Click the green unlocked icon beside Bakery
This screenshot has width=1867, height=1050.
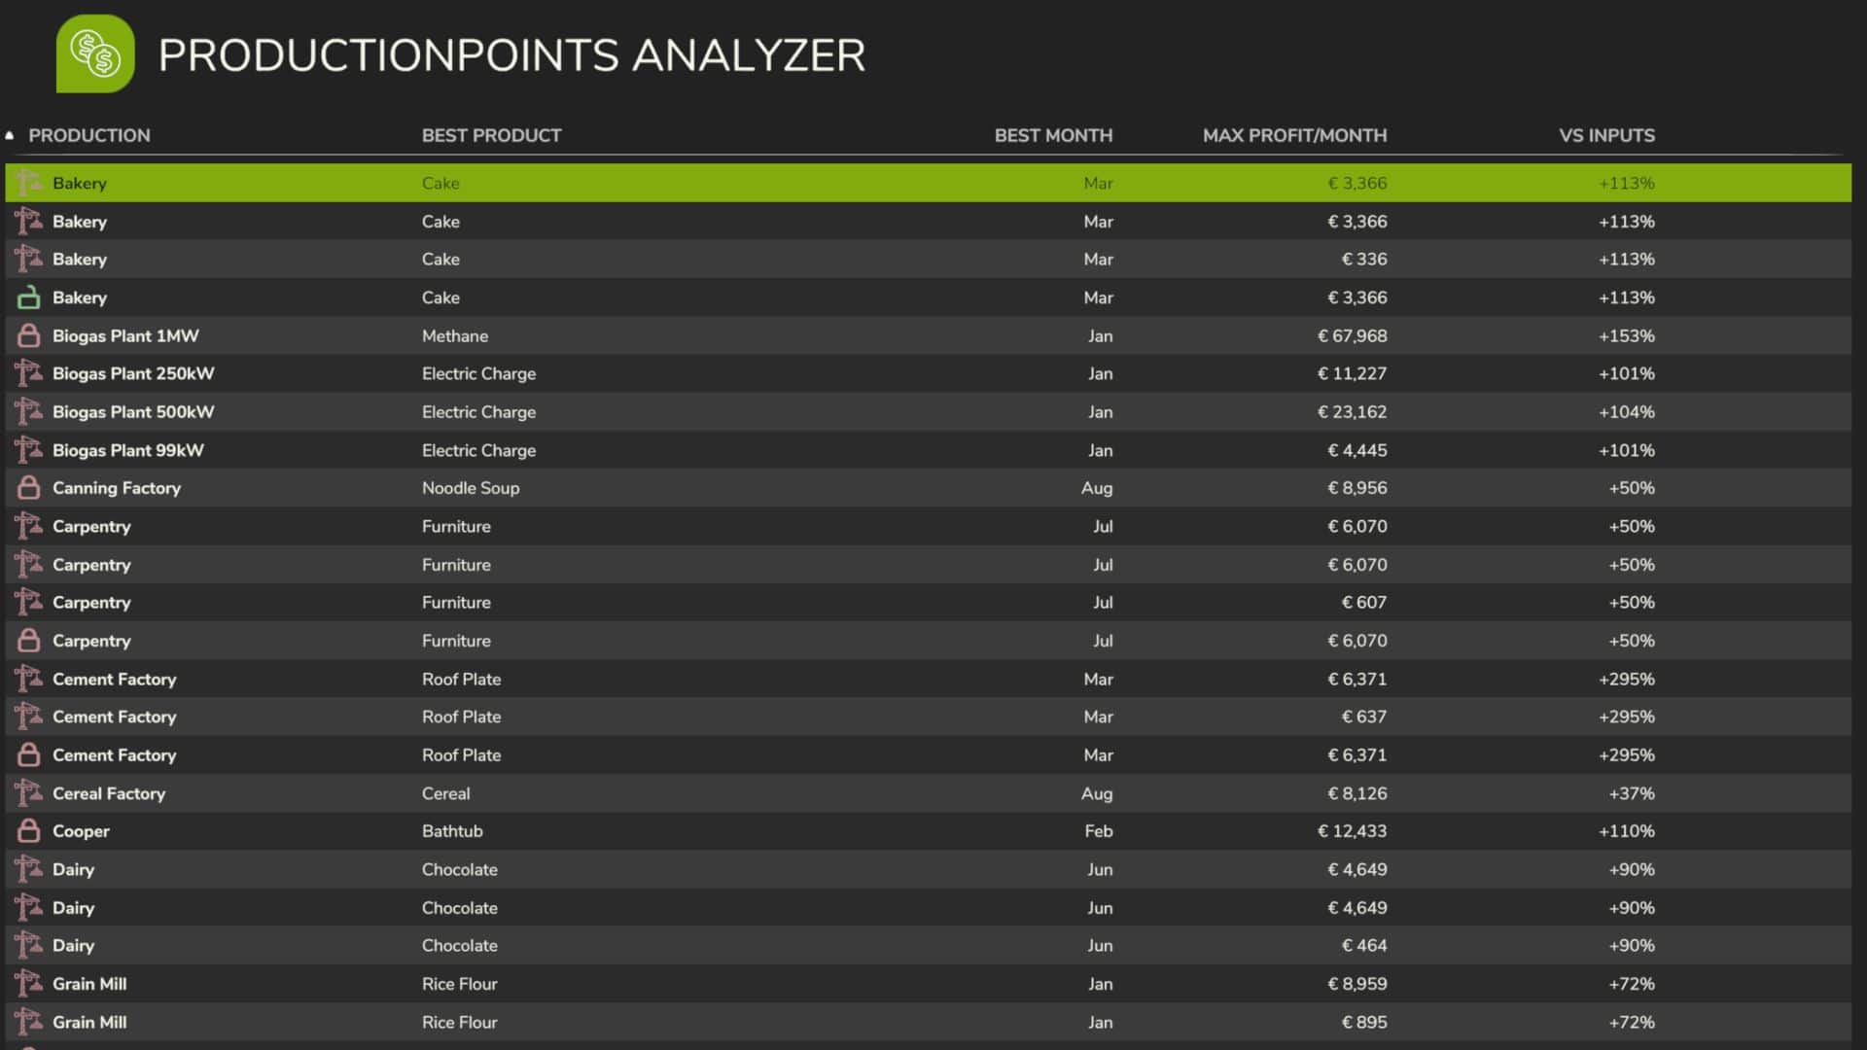pyautogui.click(x=28, y=297)
